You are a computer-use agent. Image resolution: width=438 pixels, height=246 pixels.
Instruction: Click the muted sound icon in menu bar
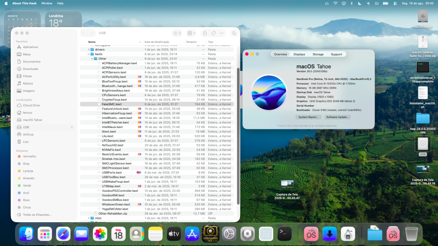(368, 3)
